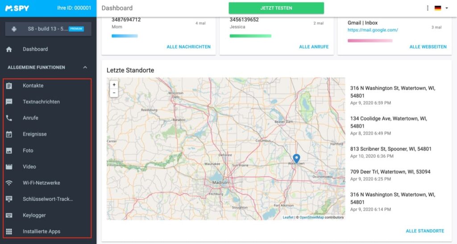Open the Foto menu item

[28, 150]
